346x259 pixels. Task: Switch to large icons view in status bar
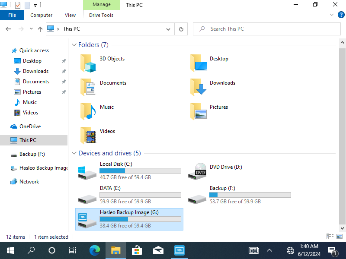click(x=340, y=236)
